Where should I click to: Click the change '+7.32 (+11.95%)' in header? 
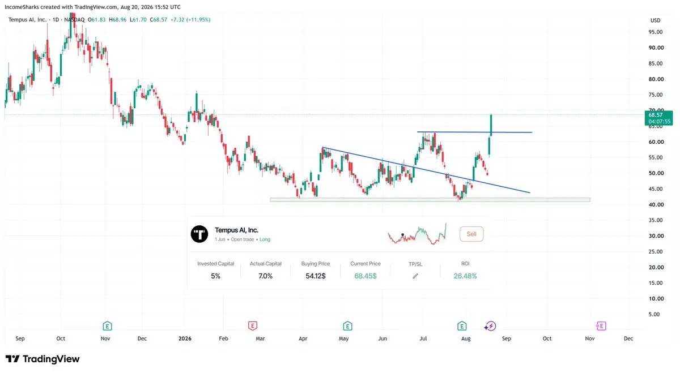(x=190, y=20)
